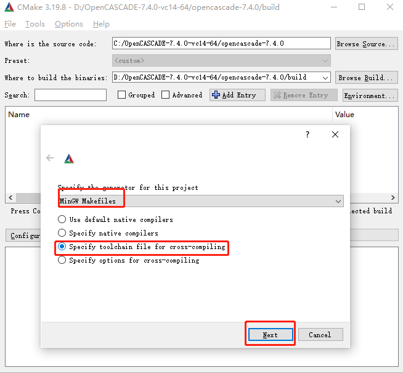The height and width of the screenshot is (373, 403).
Task: Open the File menu
Action: (x=10, y=24)
